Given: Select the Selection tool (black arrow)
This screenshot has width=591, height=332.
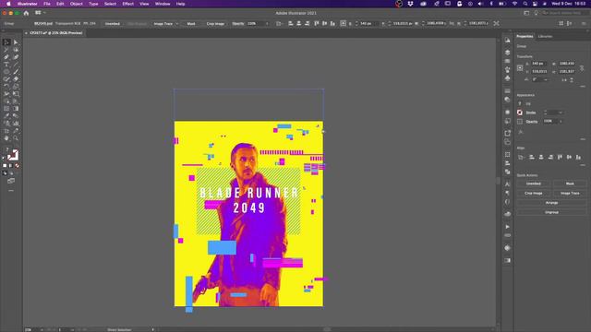Looking at the screenshot, I should [6, 42].
